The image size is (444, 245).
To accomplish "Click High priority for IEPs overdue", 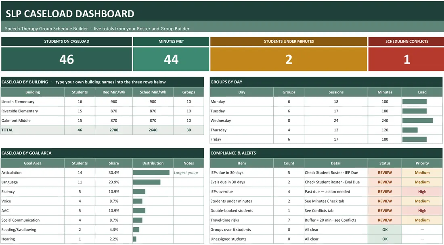I will pos(422,191).
